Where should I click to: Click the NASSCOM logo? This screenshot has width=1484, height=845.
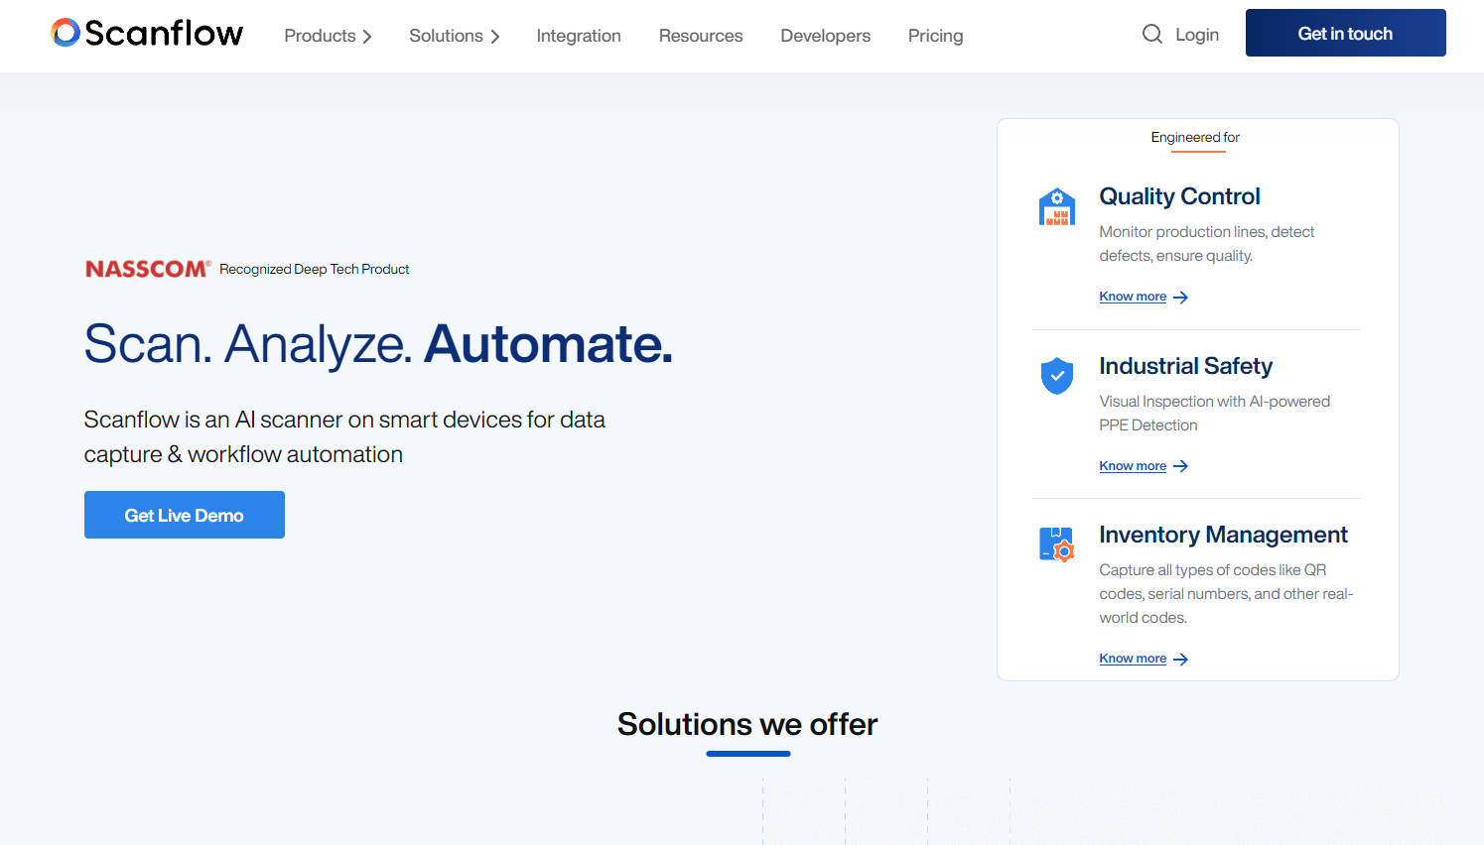[x=147, y=269]
